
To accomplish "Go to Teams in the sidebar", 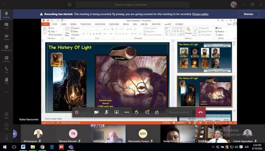I will click(6, 36).
